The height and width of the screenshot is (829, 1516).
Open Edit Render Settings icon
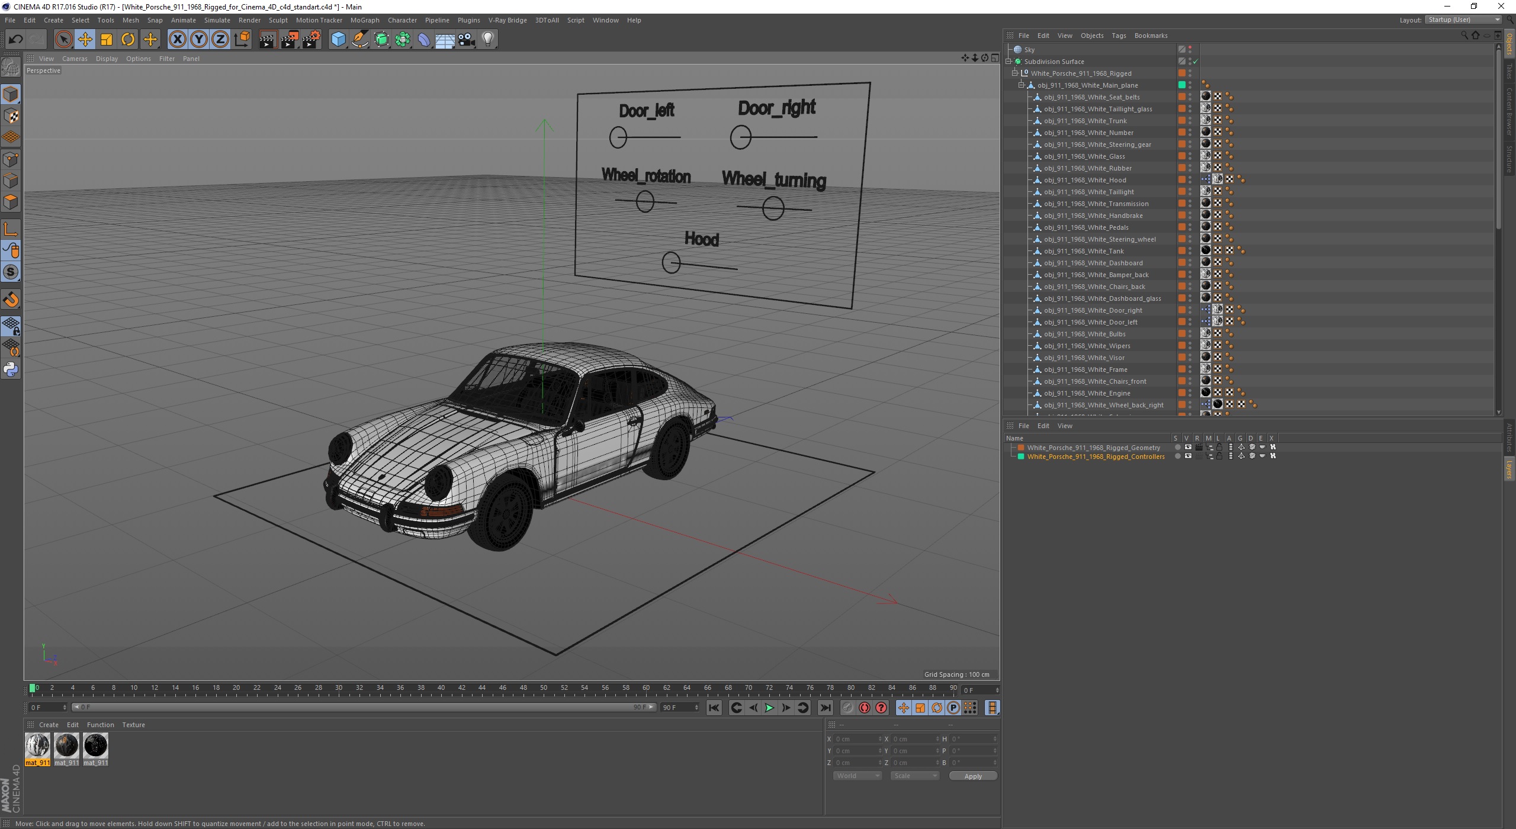click(x=311, y=40)
